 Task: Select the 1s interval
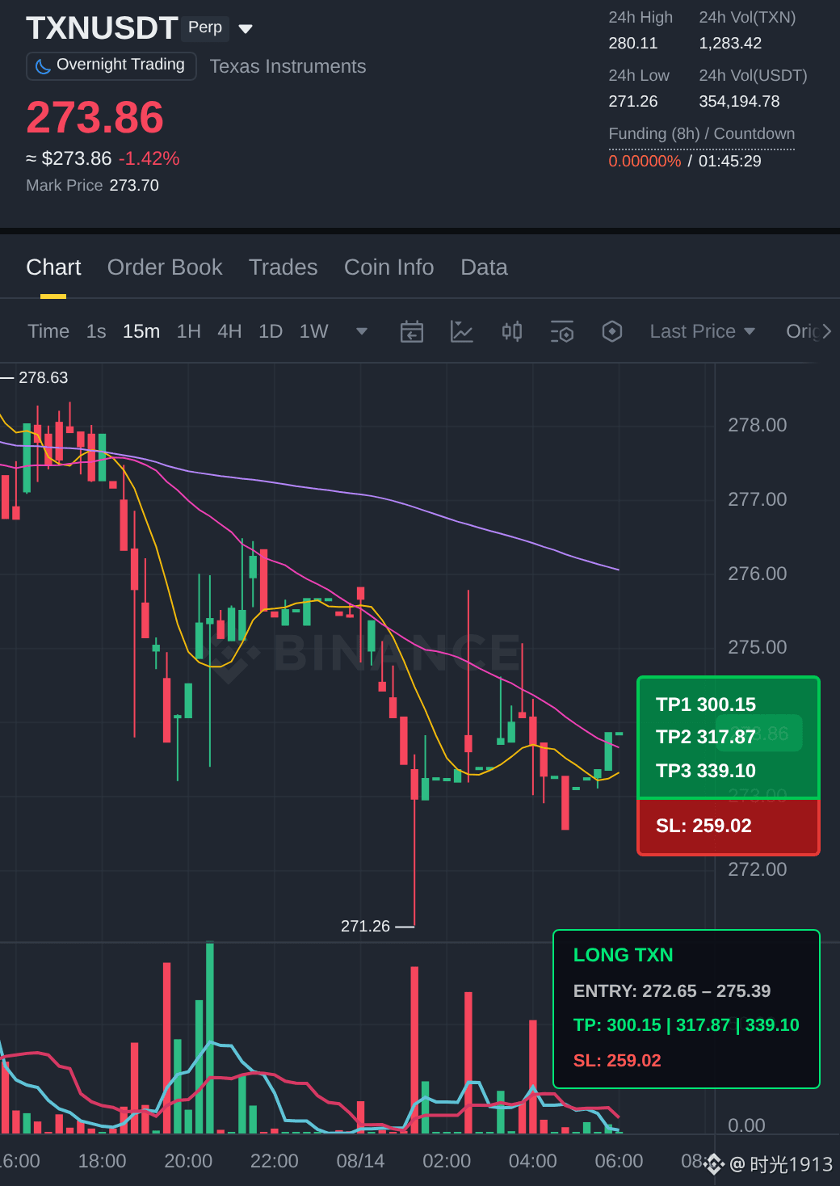tap(96, 331)
